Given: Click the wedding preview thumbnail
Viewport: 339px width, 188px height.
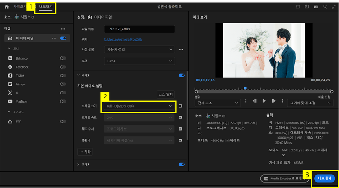Looking at the screenshot, I should (x=264, y=50).
